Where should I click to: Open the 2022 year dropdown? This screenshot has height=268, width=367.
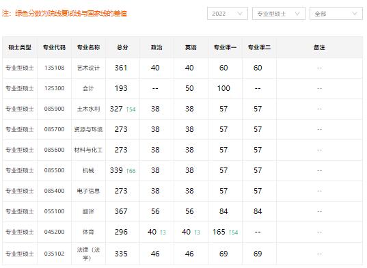tap(228, 14)
